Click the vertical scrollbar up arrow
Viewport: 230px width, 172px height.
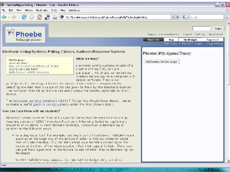(x=228, y=23)
